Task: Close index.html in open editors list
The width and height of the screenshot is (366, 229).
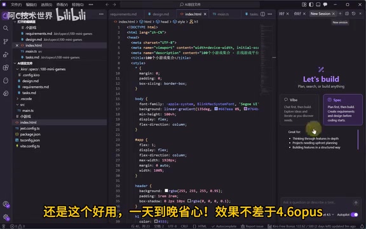Action: click(17, 45)
